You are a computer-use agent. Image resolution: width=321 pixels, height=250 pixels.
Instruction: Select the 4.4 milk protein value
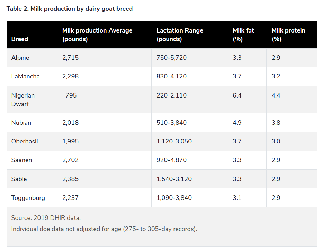click(276, 95)
